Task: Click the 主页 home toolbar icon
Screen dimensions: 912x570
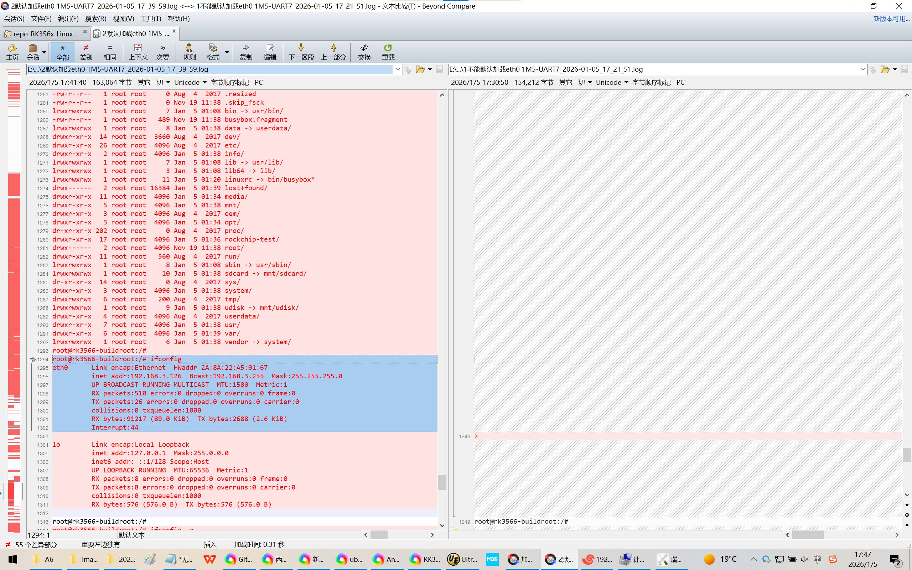Action: click(12, 52)
